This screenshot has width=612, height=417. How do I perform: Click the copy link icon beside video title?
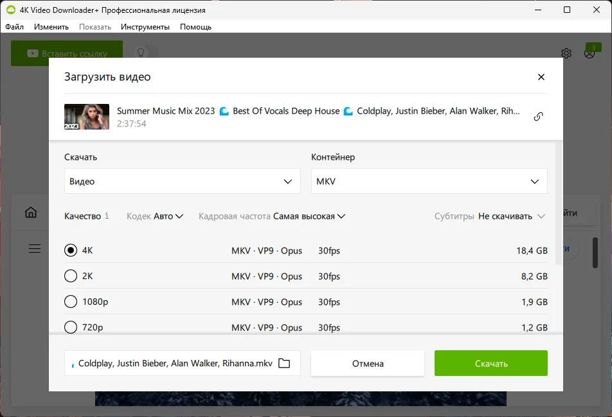[538, 116]
